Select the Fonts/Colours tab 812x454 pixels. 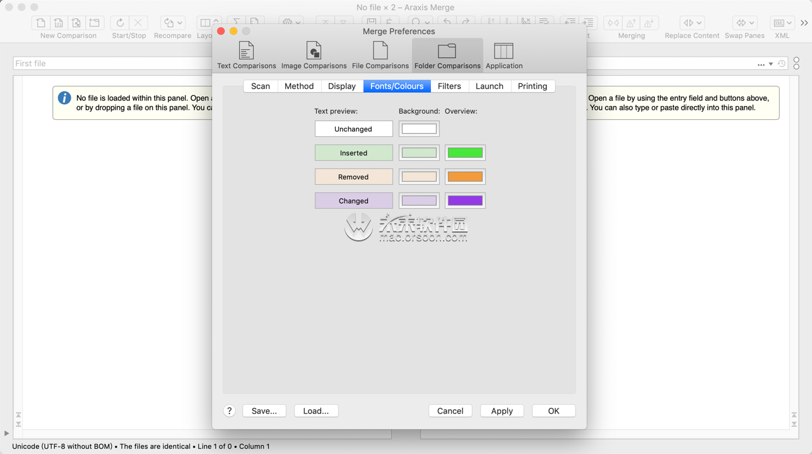coord(397,86)
